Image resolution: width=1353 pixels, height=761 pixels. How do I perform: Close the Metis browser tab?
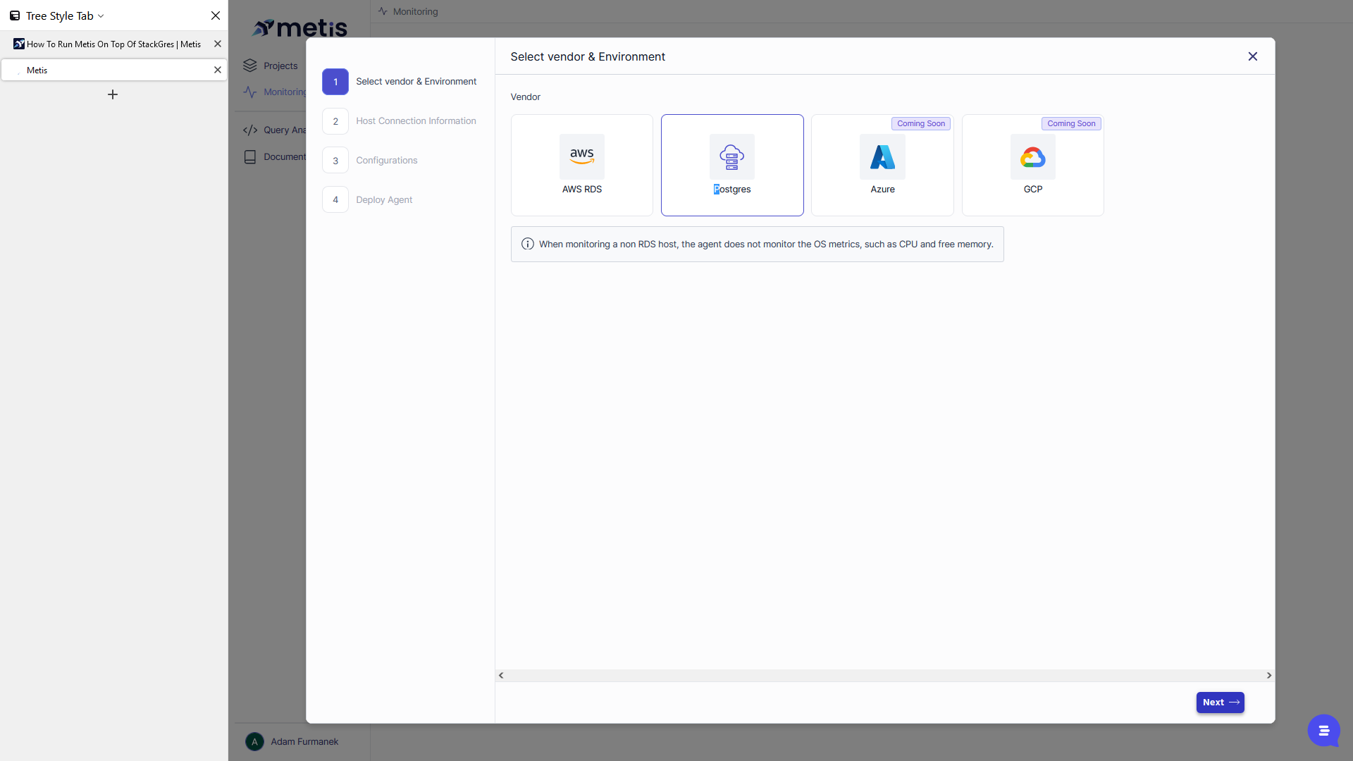[218, 70]
